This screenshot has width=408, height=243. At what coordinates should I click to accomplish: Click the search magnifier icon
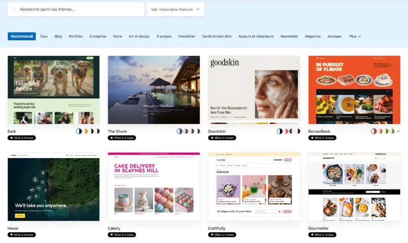(14, 10)
